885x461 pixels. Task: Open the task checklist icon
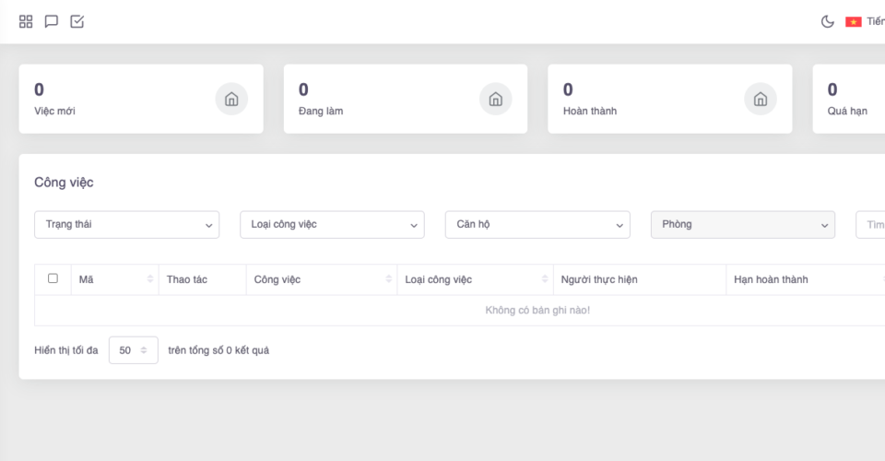[x=77, y=21]
